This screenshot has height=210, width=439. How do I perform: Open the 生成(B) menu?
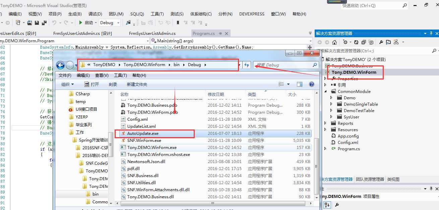75,14
